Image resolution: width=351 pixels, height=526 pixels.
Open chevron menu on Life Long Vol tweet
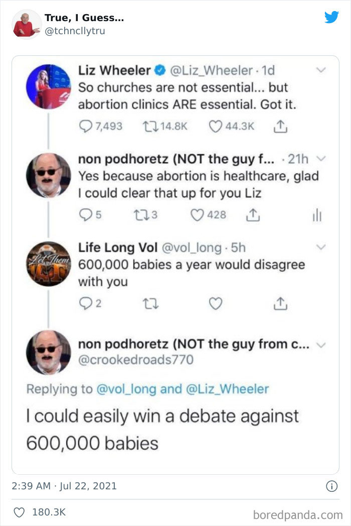321,247
